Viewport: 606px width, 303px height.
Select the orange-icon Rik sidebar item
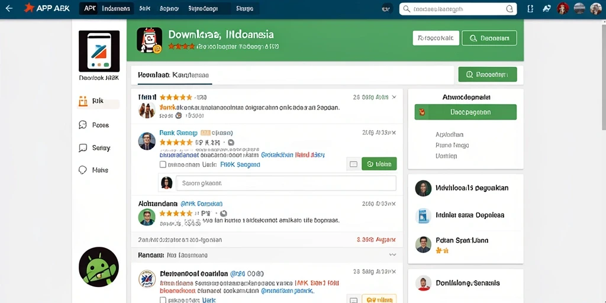(98, 101)
